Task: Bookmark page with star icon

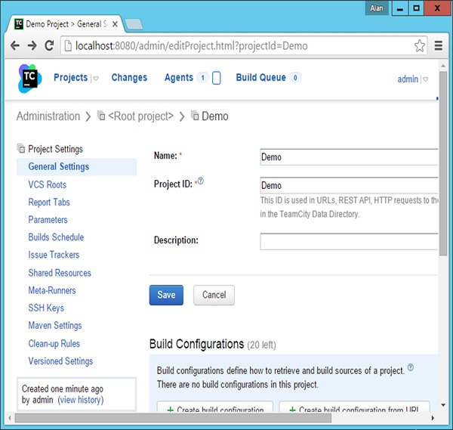Action: (420, 46)
